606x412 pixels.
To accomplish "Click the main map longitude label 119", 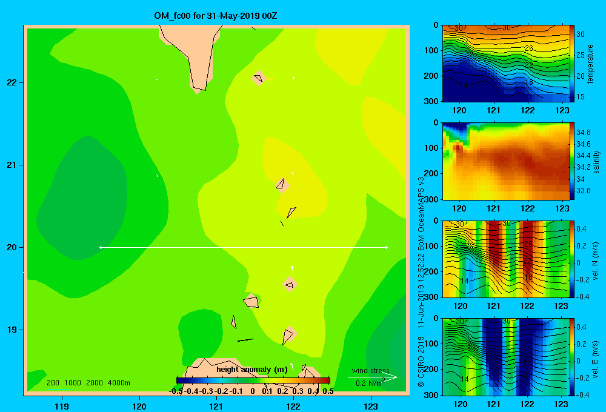I will coord(62,407).
